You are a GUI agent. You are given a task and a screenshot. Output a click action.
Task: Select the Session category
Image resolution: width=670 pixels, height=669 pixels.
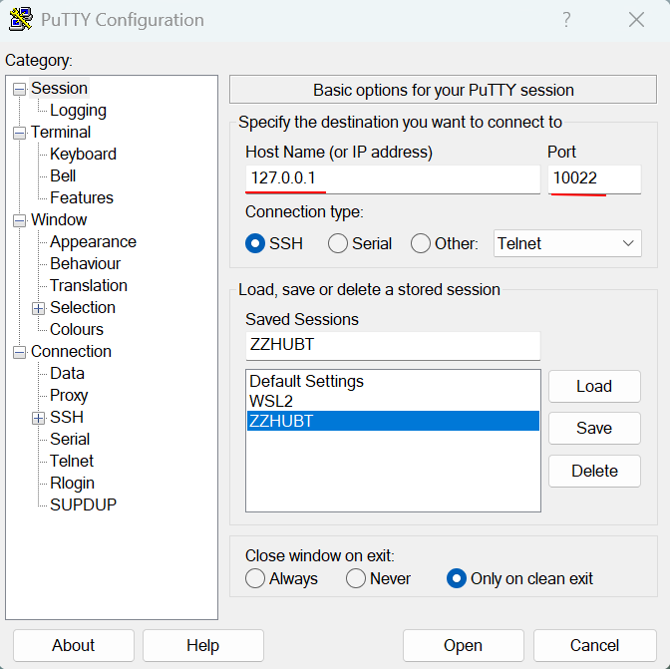click(x=59, y=89)
